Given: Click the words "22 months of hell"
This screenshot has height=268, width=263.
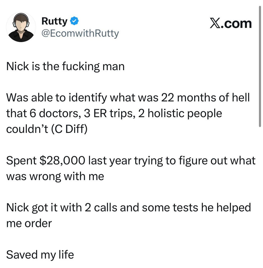Looking at the screenshot, I should pos(204,97).
